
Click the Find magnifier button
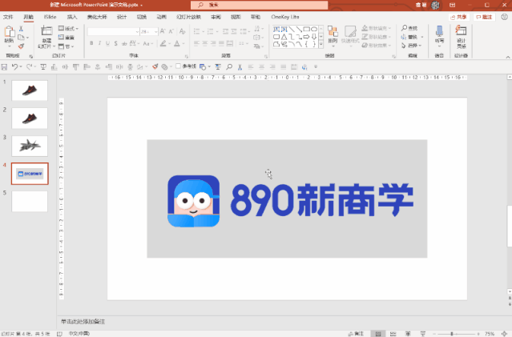pyautogui.click(x=409, y=28)
